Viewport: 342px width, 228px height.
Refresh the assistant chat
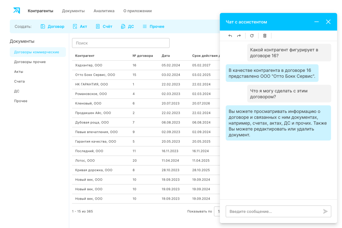pyautogui.click(x=252, y=36)
